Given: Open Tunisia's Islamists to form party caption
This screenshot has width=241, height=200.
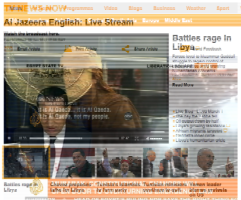Looking at the screenshot, I should 118,187.
